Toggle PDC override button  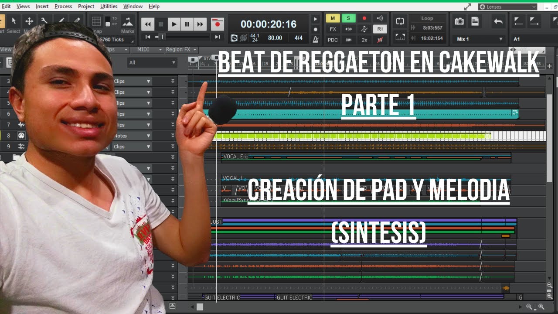pyautogui.click(x=333, y=40)
